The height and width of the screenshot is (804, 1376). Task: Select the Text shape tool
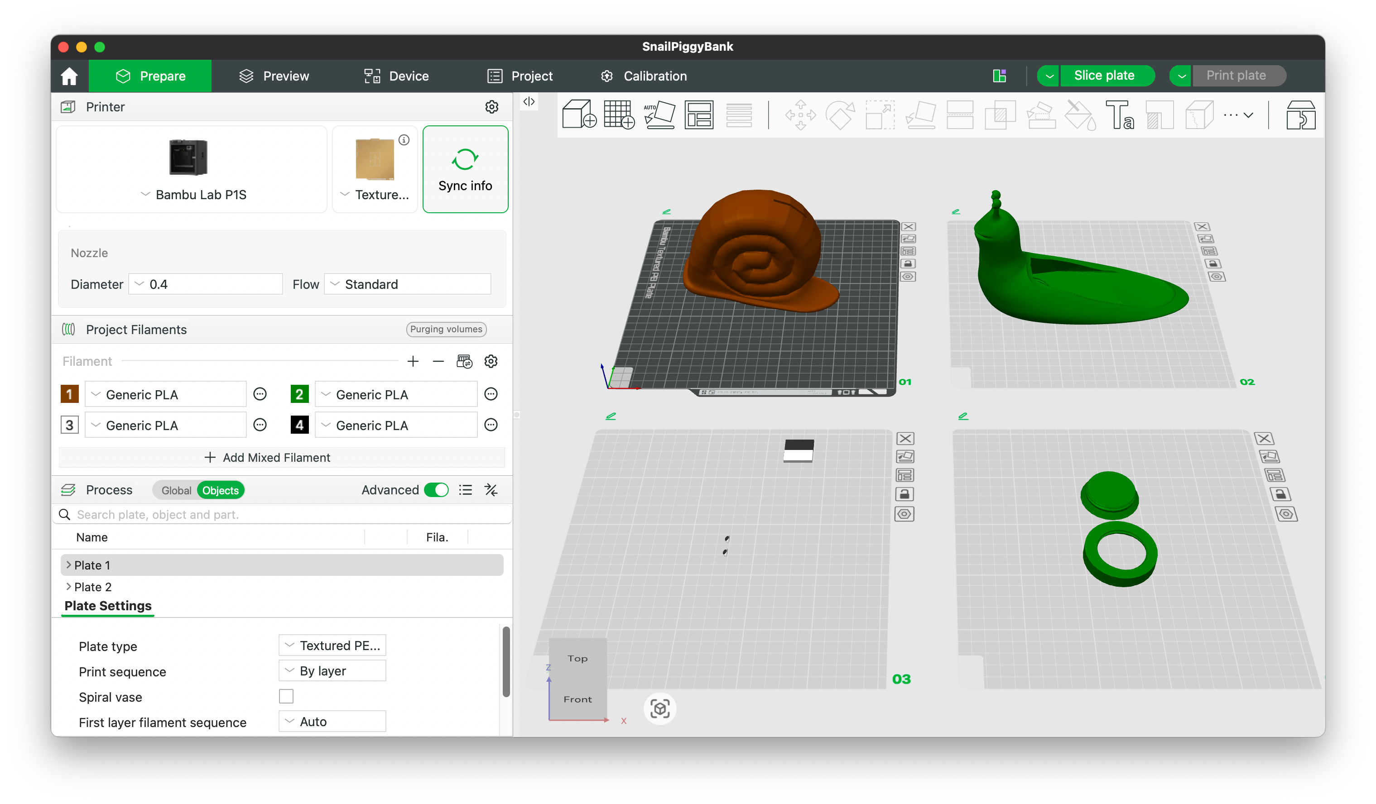coord(1120,115)
